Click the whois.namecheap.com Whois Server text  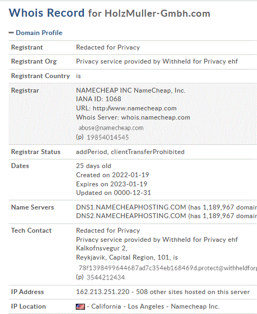coord(155,117)
